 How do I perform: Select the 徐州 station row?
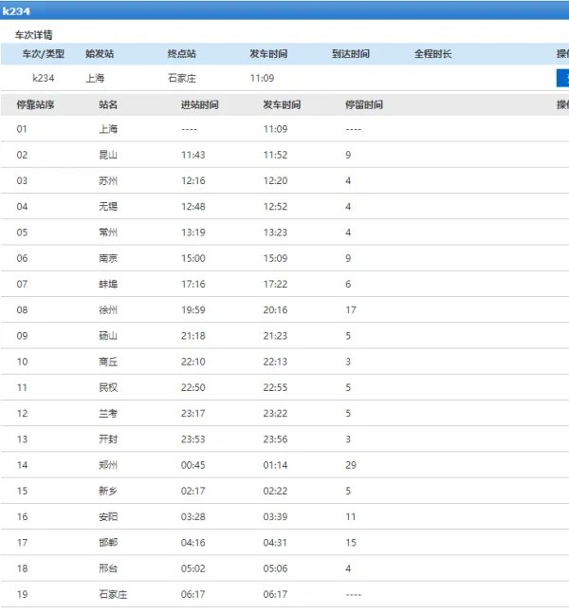pyautogui.click(x=108, y=309)
